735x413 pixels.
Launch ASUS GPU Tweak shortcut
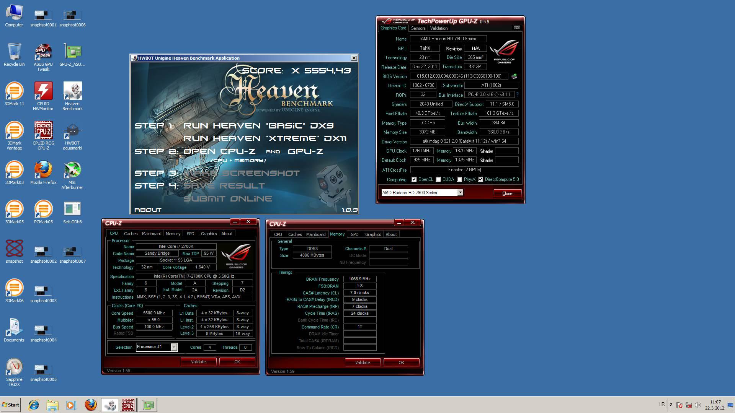pyautogui.click(x=43, y=57)
